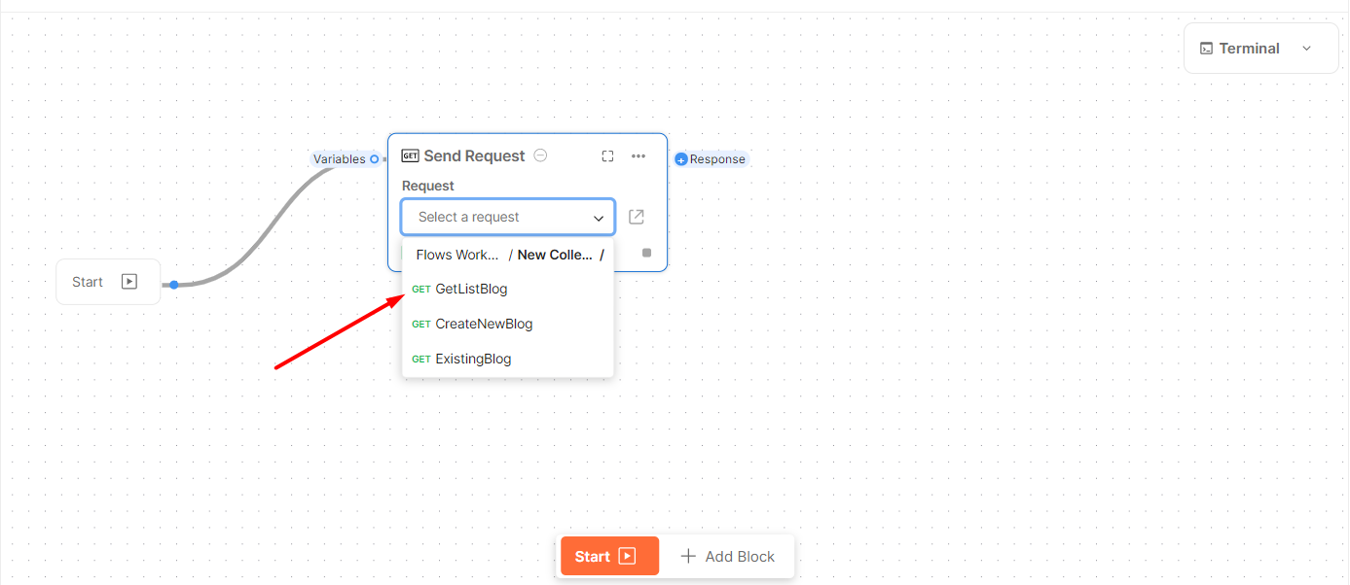Viewport: 1350px width, 585px height.
Task: Open the three-dots menu on Send Request
Action: (639, 155)
